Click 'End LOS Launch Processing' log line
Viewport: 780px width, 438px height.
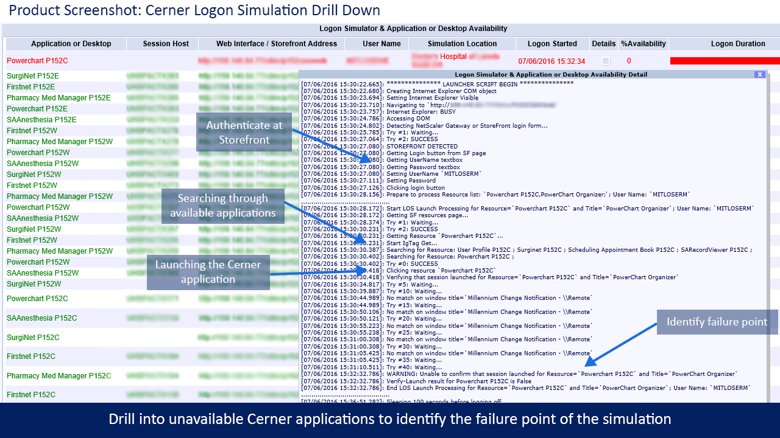526,388
